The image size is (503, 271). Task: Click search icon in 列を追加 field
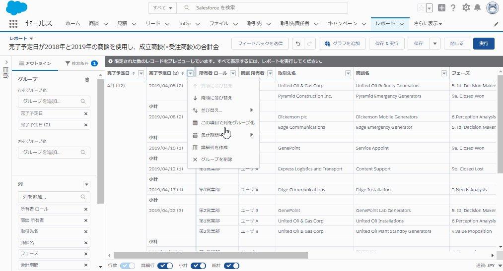click(x=83, y=197)
